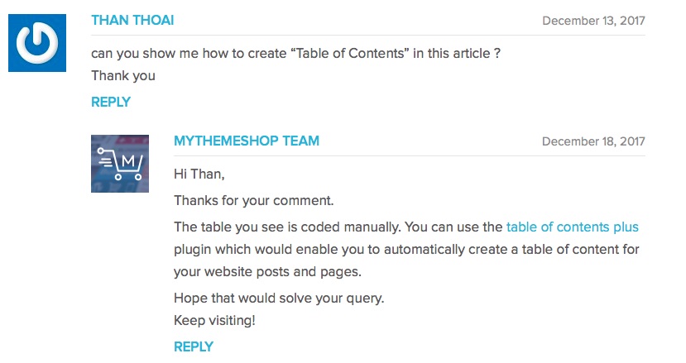Click the 'Thanks for your comment.' line

coord(254,200)
